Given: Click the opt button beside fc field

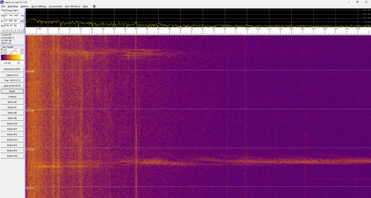Looking at the screenshot, I should (x=21, y=21).
